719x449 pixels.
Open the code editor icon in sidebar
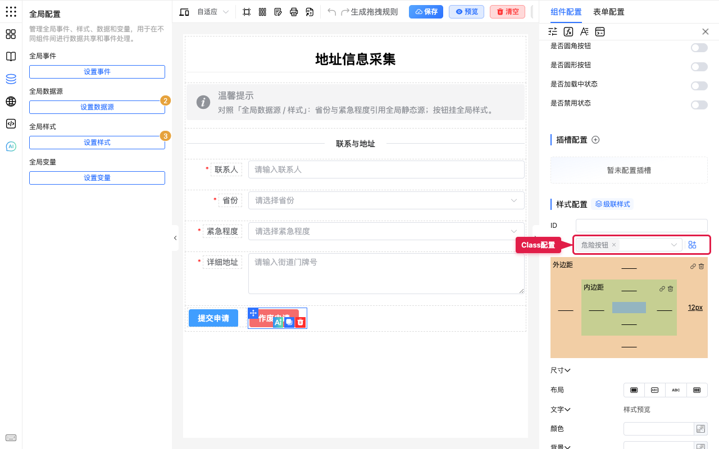(11, 124)
